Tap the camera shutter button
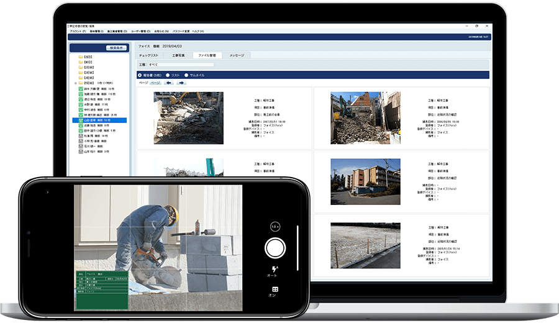The image size is (559, 323). coord(275,248)
